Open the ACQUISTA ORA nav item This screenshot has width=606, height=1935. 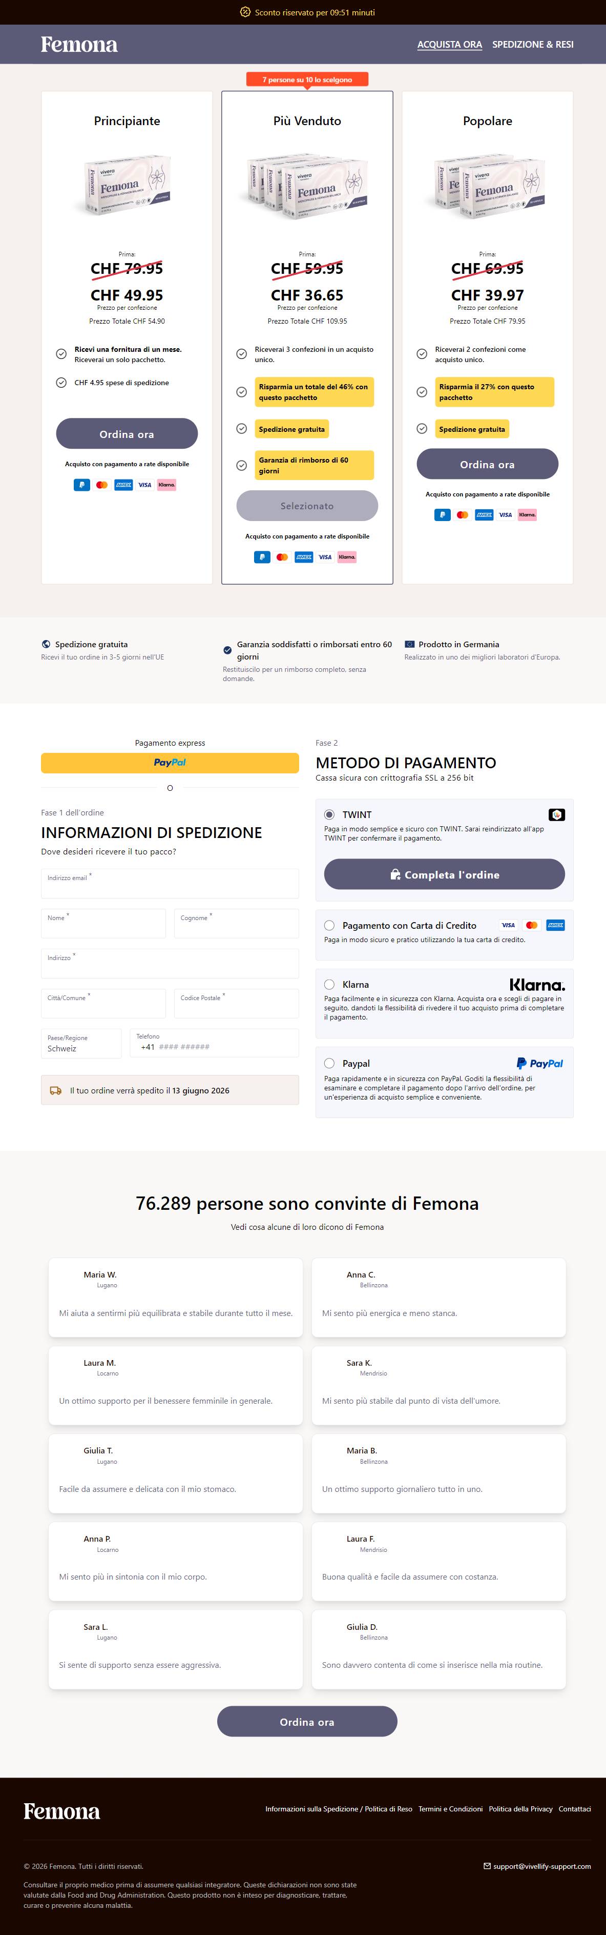point(449,44)
